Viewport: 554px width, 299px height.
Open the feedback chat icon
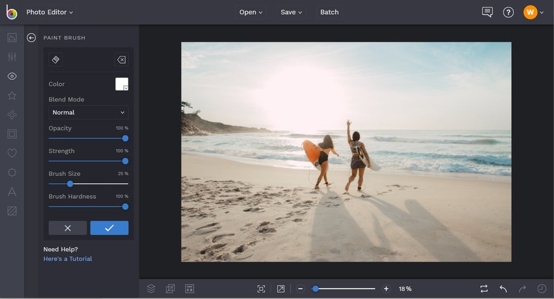pyautogui.click(x=487, y=12)
